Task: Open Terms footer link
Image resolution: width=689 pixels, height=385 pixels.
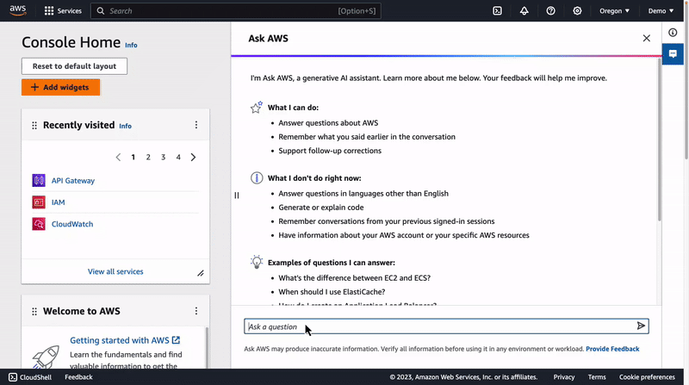Action: [597, 377]
